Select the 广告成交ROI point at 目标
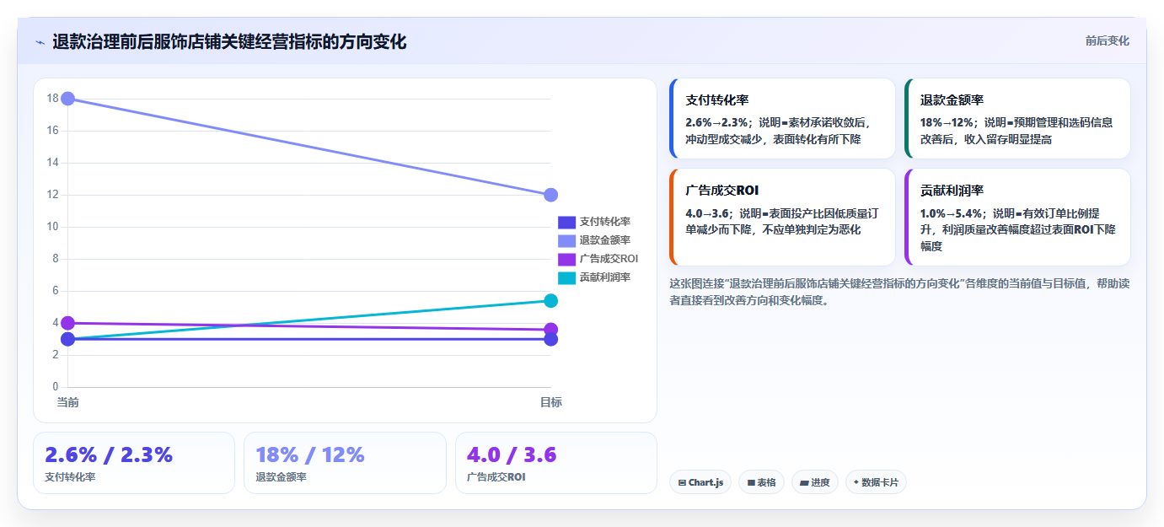 point(550,330)
